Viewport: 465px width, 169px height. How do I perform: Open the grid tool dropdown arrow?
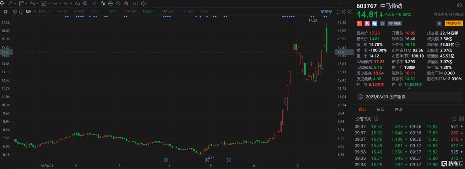[x=49, y=3]
